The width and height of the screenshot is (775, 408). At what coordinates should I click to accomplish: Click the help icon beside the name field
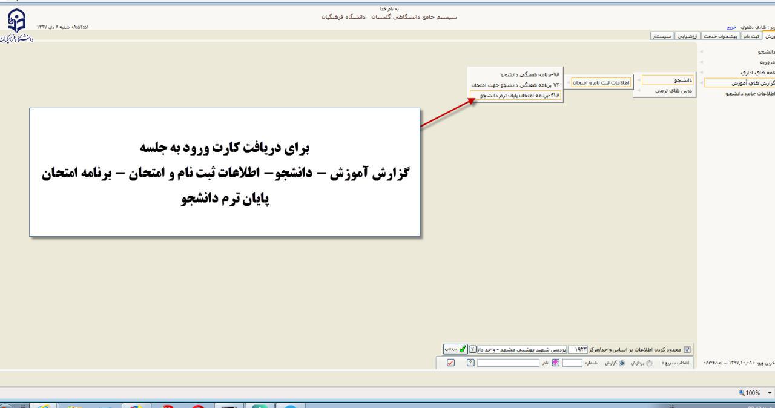470,362
